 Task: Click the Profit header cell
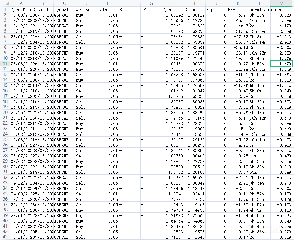coord(238,10)
